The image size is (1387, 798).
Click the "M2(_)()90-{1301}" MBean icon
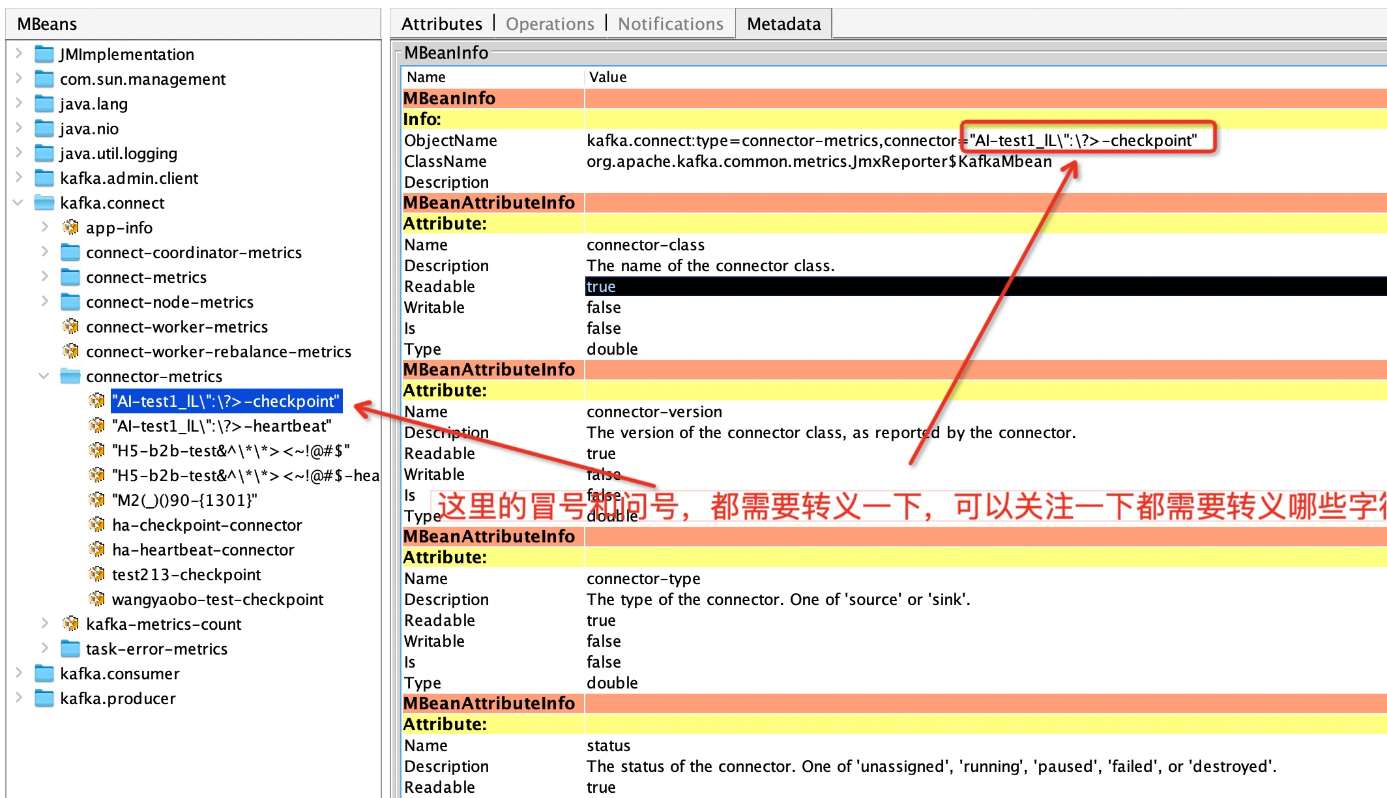(96, 500)
